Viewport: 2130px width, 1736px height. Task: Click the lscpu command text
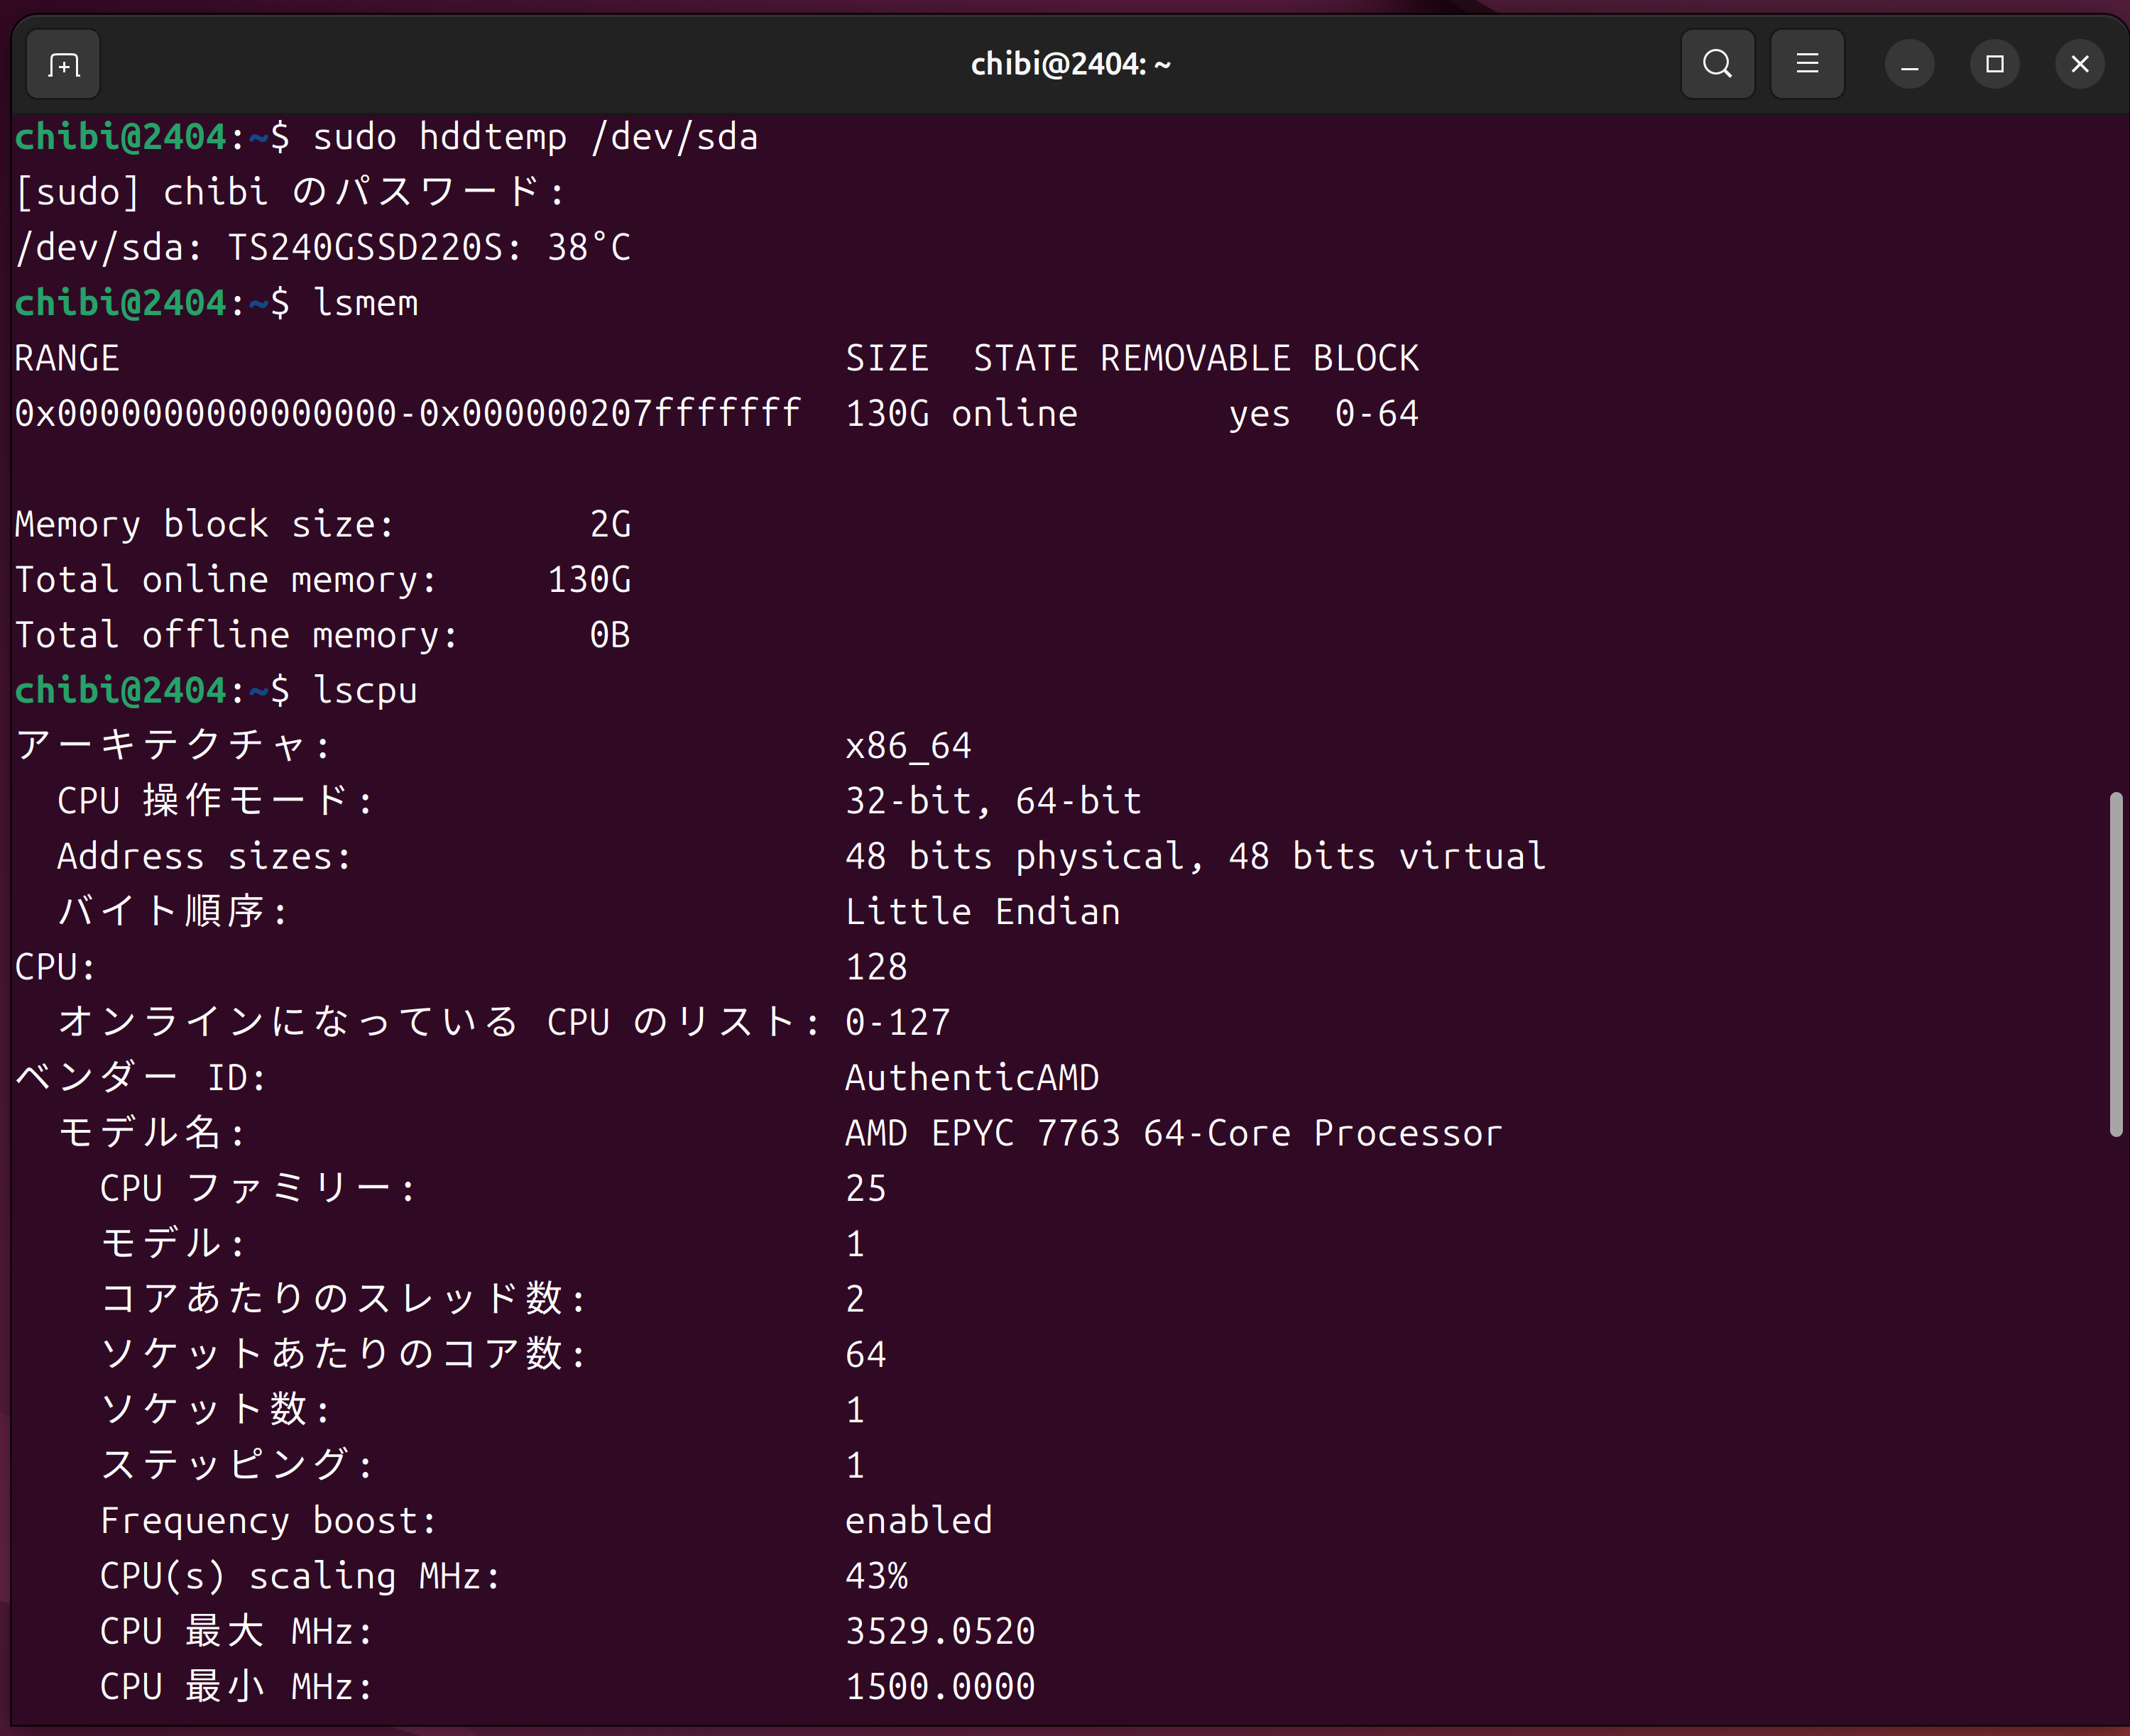(x=365, y=691)
